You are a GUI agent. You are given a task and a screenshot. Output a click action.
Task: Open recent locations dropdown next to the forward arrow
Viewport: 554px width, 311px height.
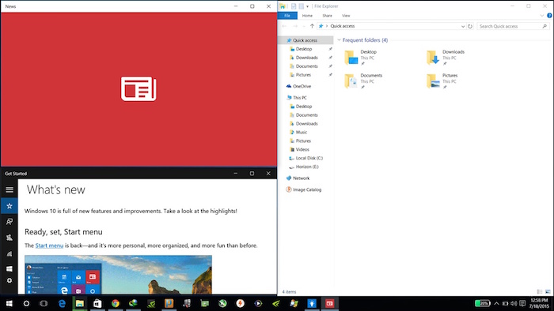point(304,26)
